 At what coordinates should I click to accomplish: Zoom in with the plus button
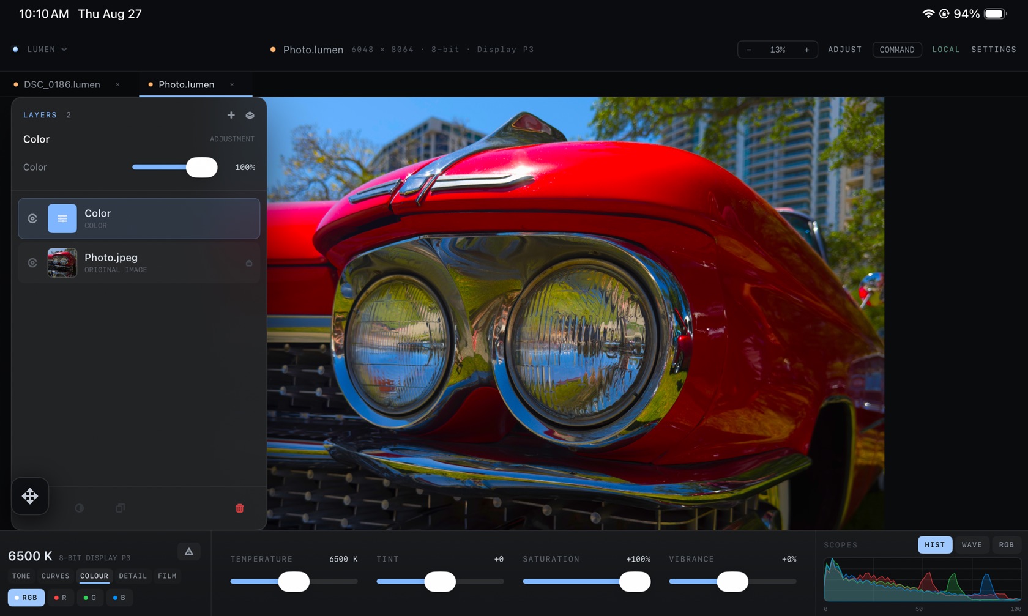[806, 50]
